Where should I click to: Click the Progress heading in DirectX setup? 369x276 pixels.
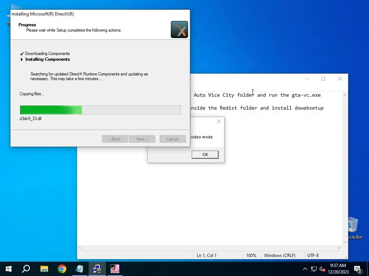pyautogui.click(x=27, y=25)
